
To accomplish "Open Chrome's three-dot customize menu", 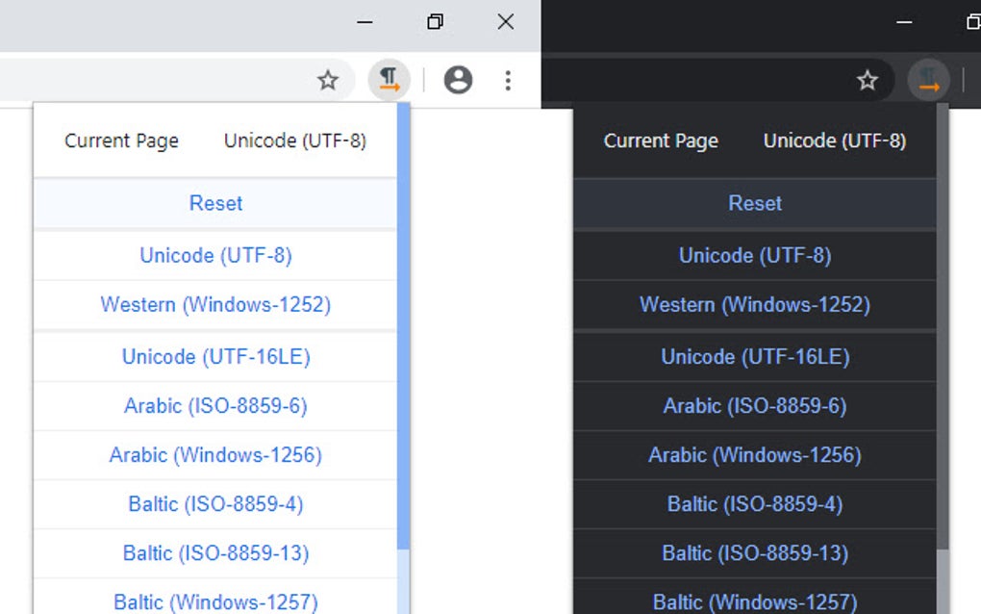I will pos(508,81).
